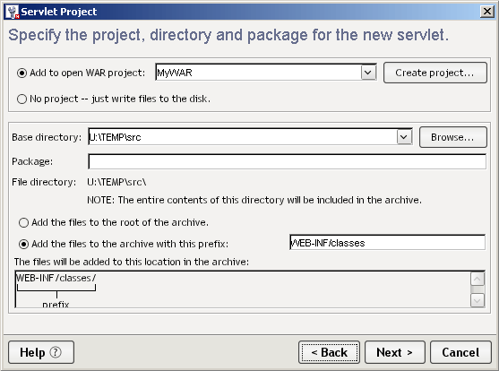
Task: Click the question mark icon on Help
Action: click(x=56, y=352)
